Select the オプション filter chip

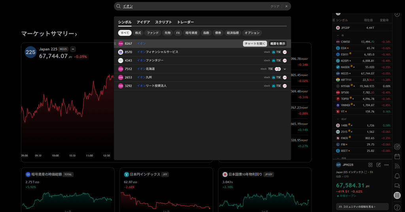tap(252, 33)
